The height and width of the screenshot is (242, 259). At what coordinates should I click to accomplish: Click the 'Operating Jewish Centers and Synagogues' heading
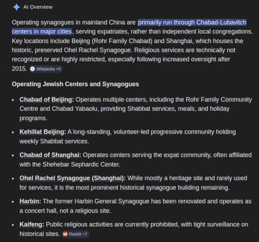[x=75, y=84]
